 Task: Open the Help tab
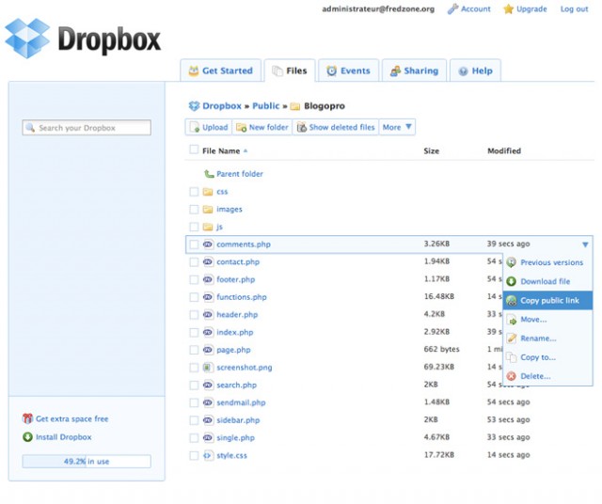475,71
